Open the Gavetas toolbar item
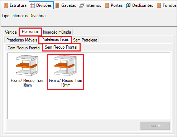The image size is (177, 137). [x=66, y=5]
